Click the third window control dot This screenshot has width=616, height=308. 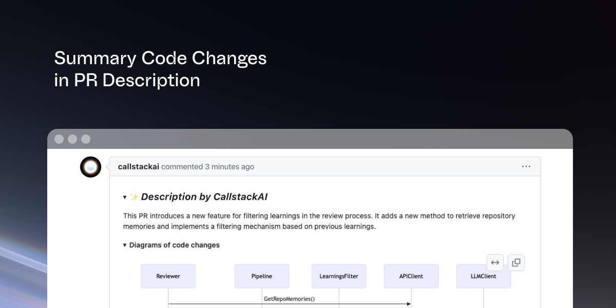pos(85,139)
